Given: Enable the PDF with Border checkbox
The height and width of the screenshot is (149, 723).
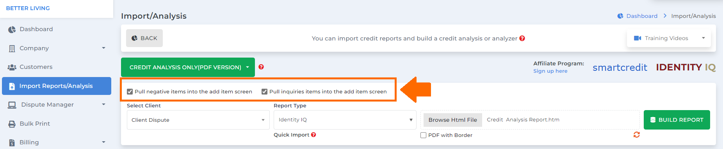Looking at the screenshot, I should (423, 135).
